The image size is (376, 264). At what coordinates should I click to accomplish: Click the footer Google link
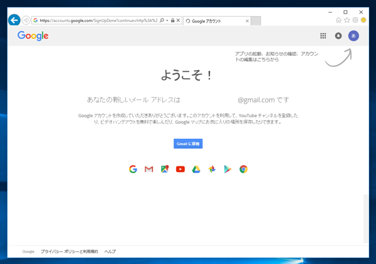click(x=28, y=251)
